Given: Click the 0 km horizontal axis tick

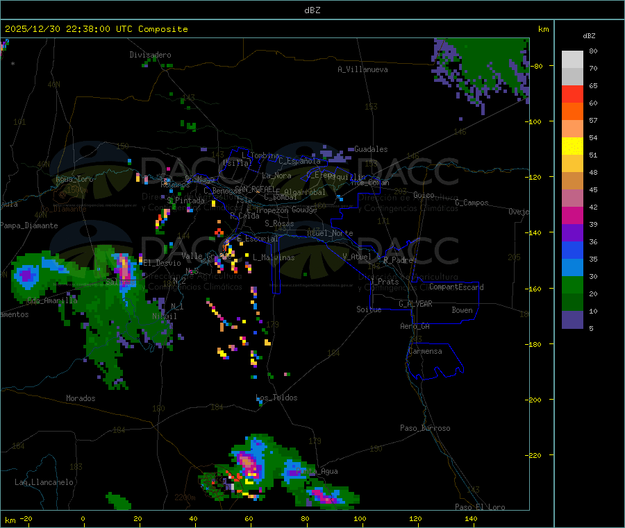Looking at the screenshot, I should 83,518.
